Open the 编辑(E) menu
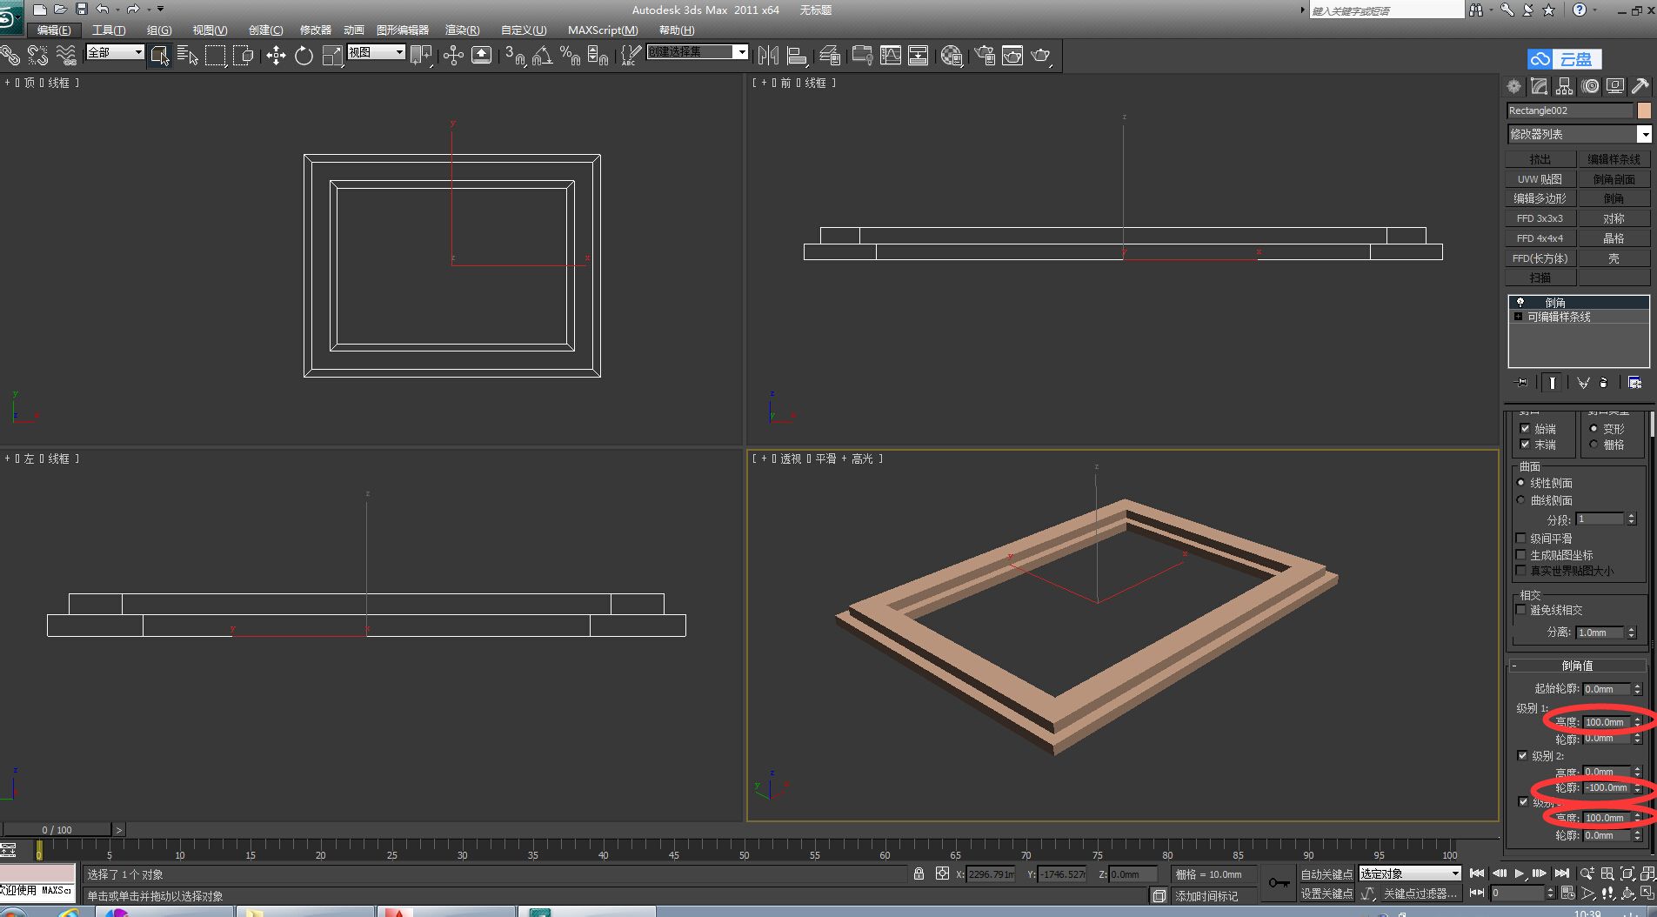This screenshot has width=1657, height=917. point(54,30)
